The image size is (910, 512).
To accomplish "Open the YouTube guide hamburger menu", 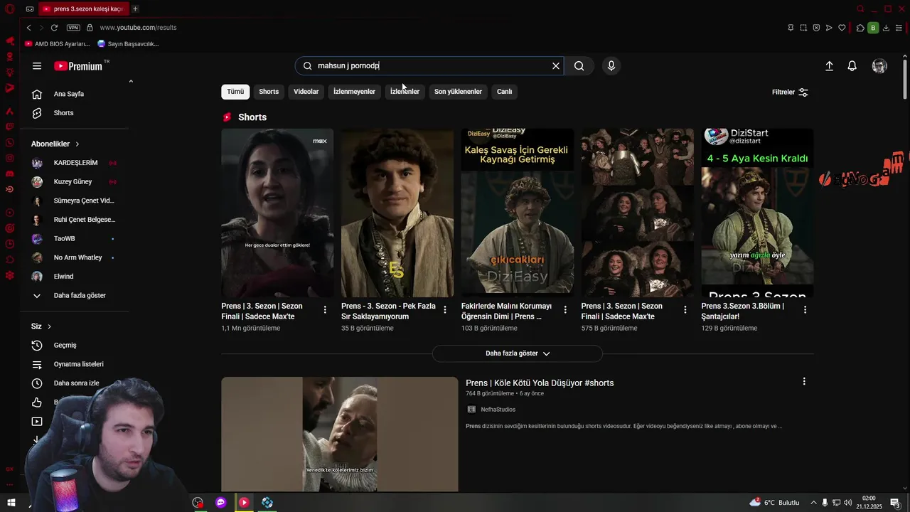I will point(37,66).
